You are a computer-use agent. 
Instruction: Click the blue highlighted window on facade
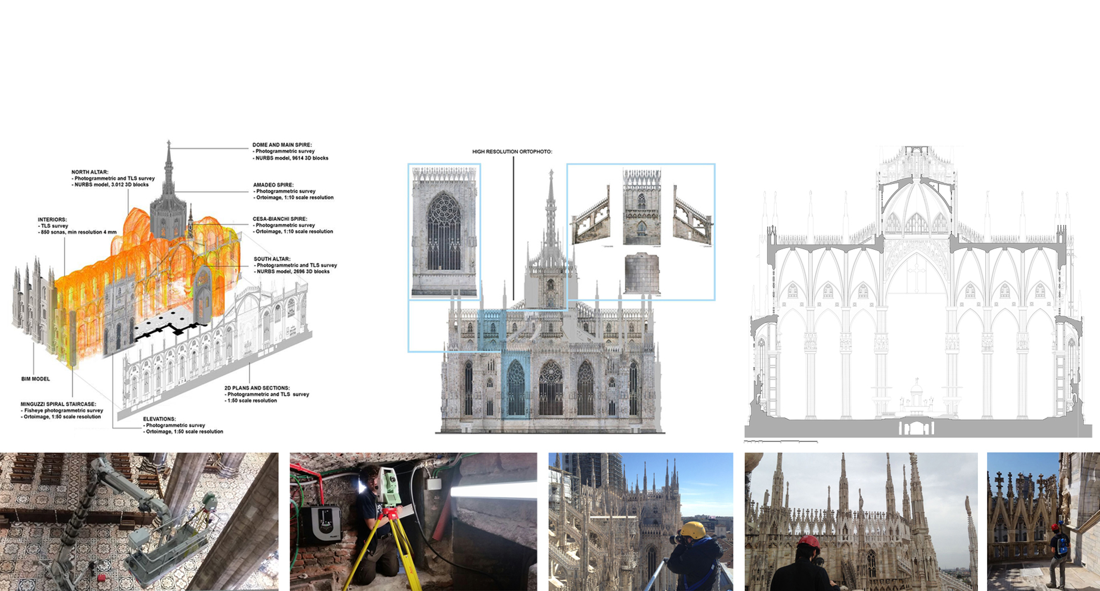point(515,387)
